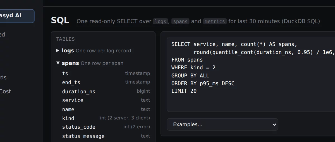Click the 'FROM spans' query line

[x=187, y=60]
